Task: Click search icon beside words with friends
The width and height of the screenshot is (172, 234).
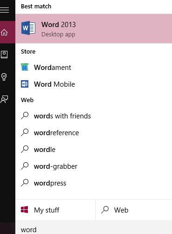Action: point(25,116)
